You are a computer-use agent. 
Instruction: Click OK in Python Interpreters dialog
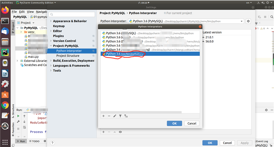tap(175, 123)
